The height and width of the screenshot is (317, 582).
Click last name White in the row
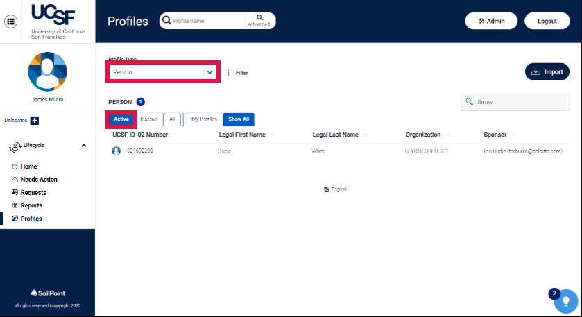click(318, 151)
